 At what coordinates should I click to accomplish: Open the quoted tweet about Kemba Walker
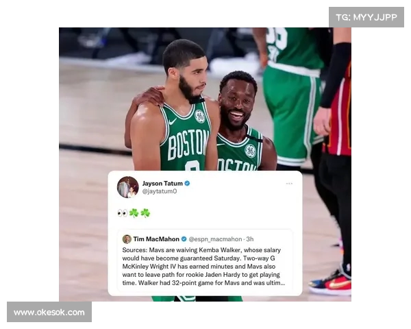tap(205, 260)
